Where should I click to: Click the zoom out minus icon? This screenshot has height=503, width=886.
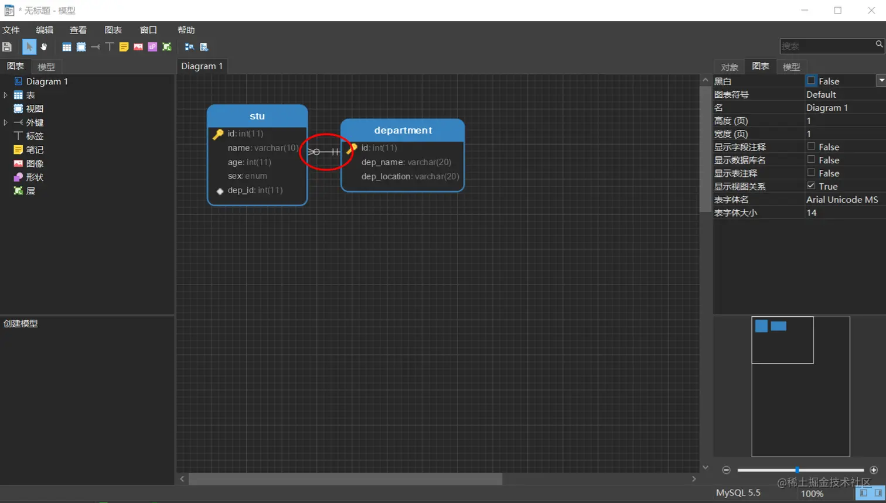click(x=726, y=470)
